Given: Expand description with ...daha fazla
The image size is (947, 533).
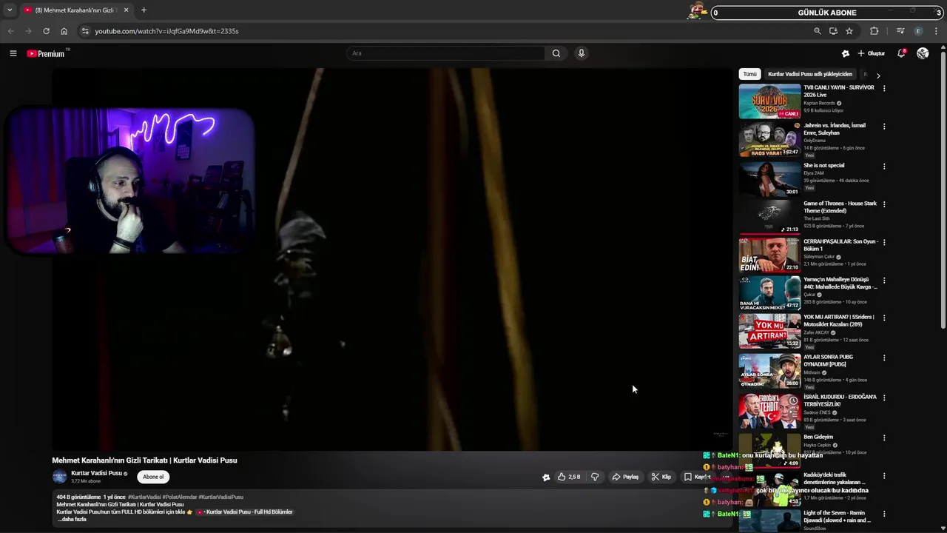Looking at the screenshot, I should coord(73,520).
